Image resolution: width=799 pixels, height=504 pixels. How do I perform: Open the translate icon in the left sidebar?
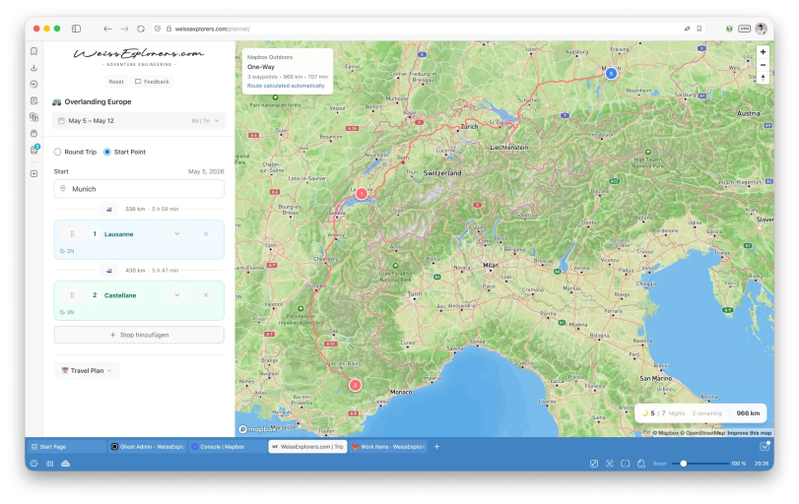coord(34,117)
